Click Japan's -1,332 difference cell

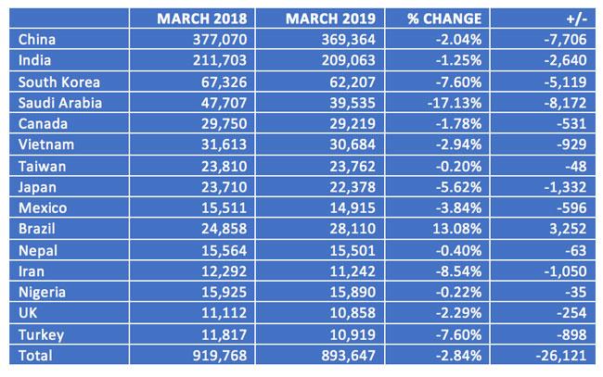point(543,186)
